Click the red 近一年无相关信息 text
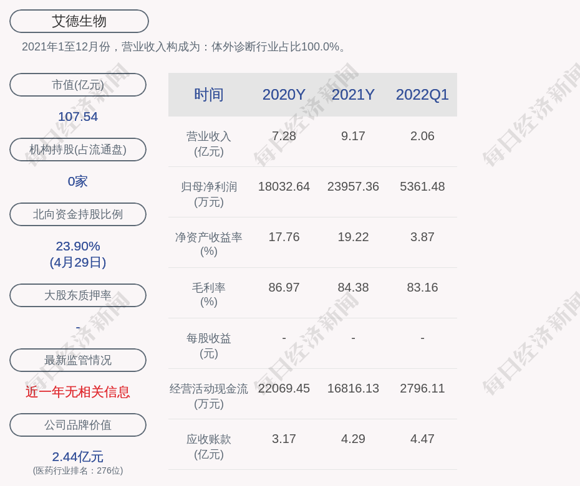The width and height of the screenshot is (580, 486). tap(78, 392)
